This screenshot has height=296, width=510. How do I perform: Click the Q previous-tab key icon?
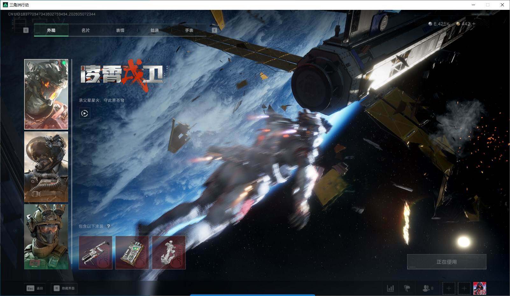pos(26,30)
